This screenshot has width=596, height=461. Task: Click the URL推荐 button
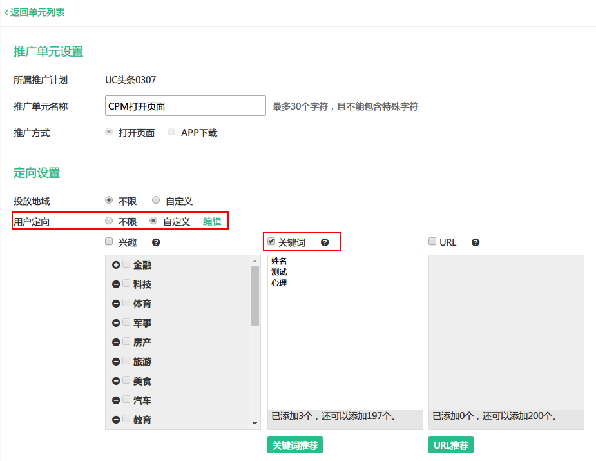[451, 445]
